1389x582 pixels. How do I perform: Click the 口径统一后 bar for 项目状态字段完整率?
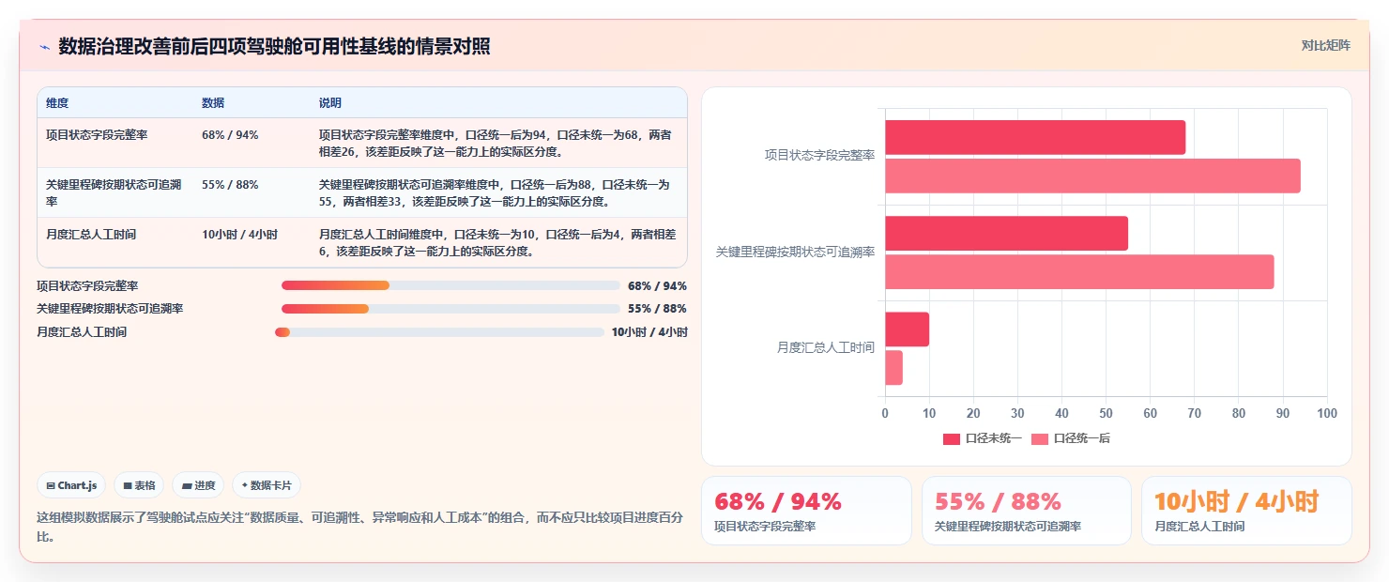pos(1092,176)
